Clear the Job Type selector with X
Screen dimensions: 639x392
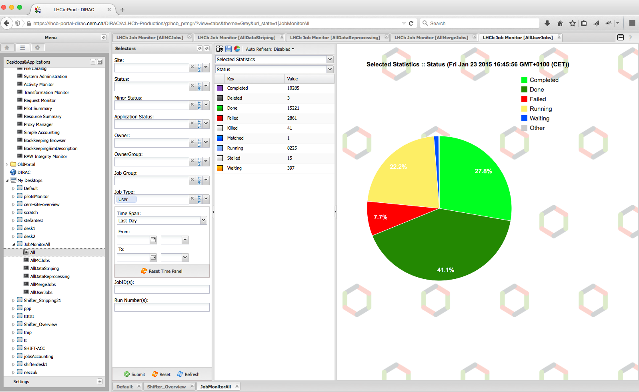[x=192, y=199]
